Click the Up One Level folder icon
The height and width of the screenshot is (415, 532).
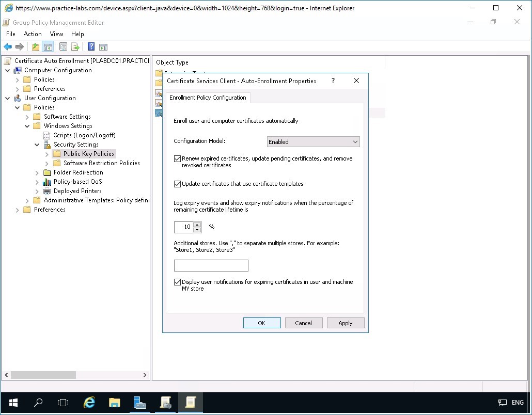tap(35, 46)
